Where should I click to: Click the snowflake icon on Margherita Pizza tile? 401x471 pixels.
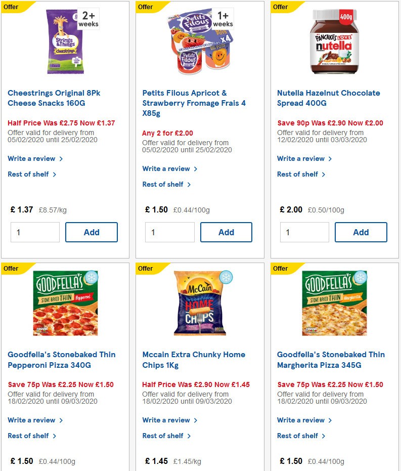click(360, 278)
